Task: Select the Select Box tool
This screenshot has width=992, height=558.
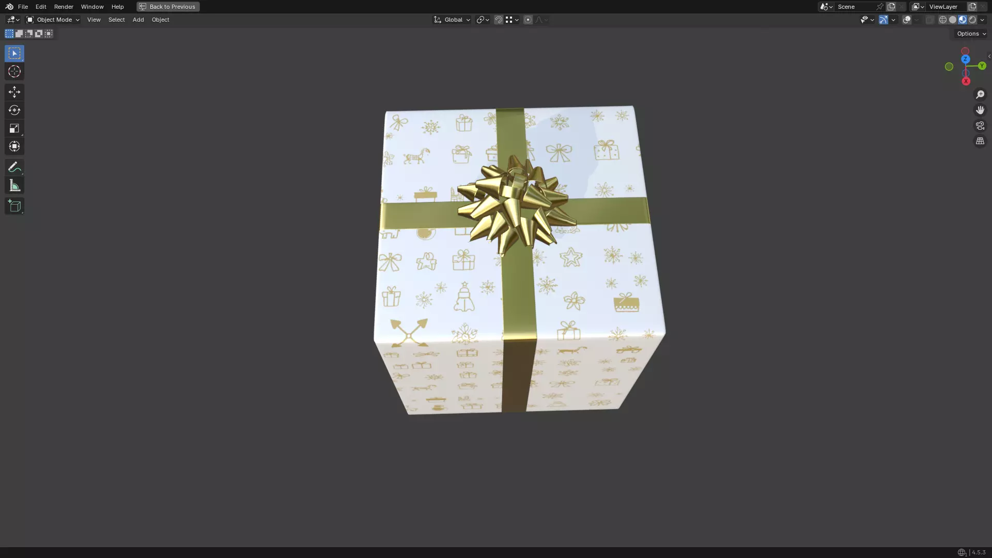Action: [14, 53]
